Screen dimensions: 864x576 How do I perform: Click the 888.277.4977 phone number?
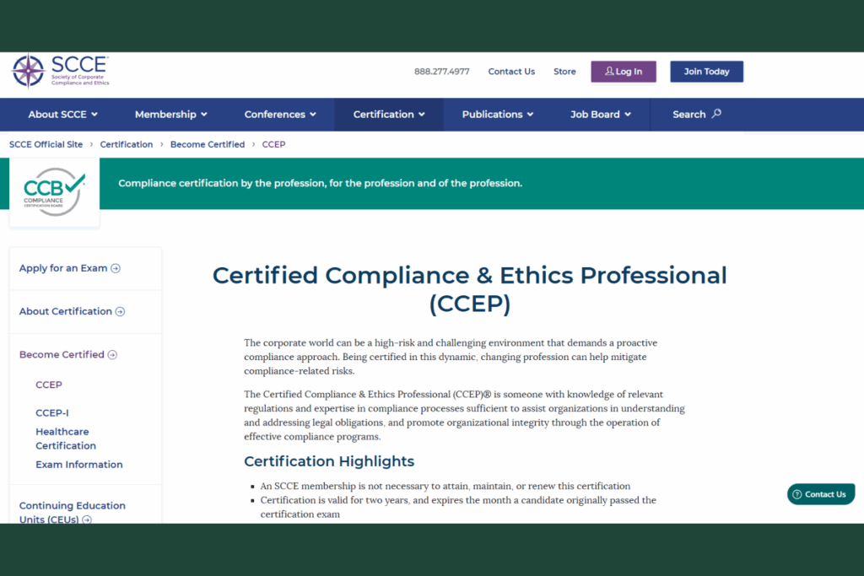442,72
